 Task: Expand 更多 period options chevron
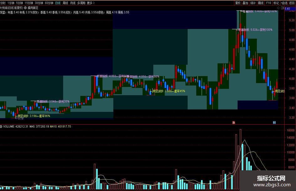[94, 3]
